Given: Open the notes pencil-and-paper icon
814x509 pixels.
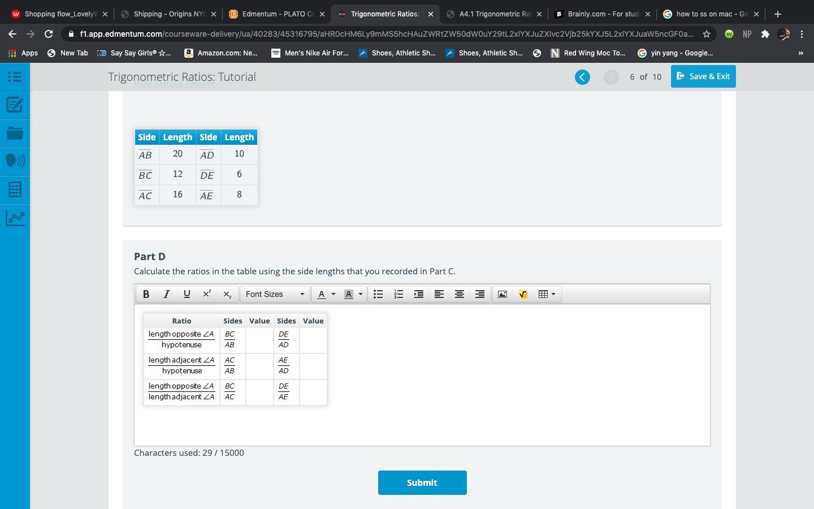Looking at the screenshot, I should point(15,105).
